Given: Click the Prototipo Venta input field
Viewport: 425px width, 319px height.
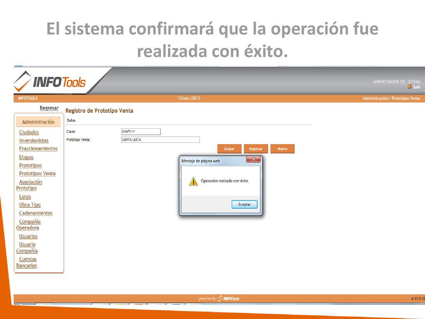Looking at the screenshot, I should pyautogui.click(x=160, y=140).
